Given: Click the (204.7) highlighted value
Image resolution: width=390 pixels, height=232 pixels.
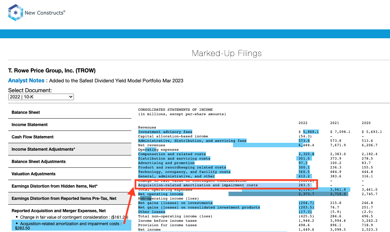Looking at the screenshot, I should click(x=306, y=203).
